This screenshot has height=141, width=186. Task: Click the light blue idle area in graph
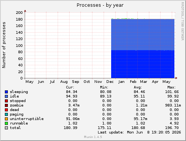(x=143, y=35)
